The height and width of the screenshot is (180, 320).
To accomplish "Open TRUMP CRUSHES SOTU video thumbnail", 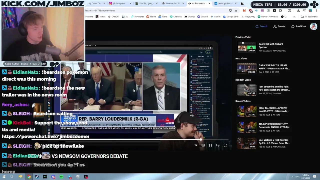I will 247,127.
